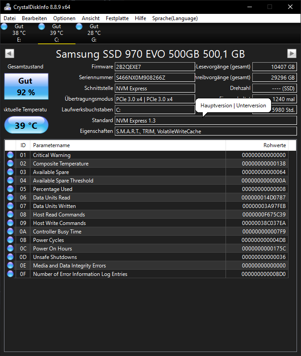This screenshot has height=356, width=301.
Task: Click status orb for Error Information Log Entries row
Action: [10, 274]
